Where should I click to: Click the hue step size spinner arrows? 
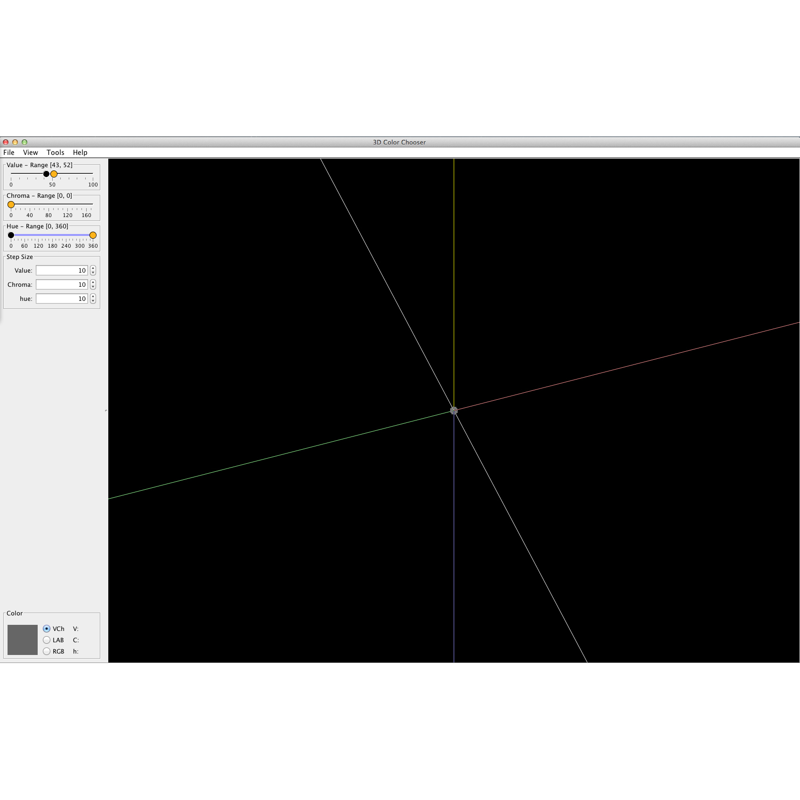93,299
